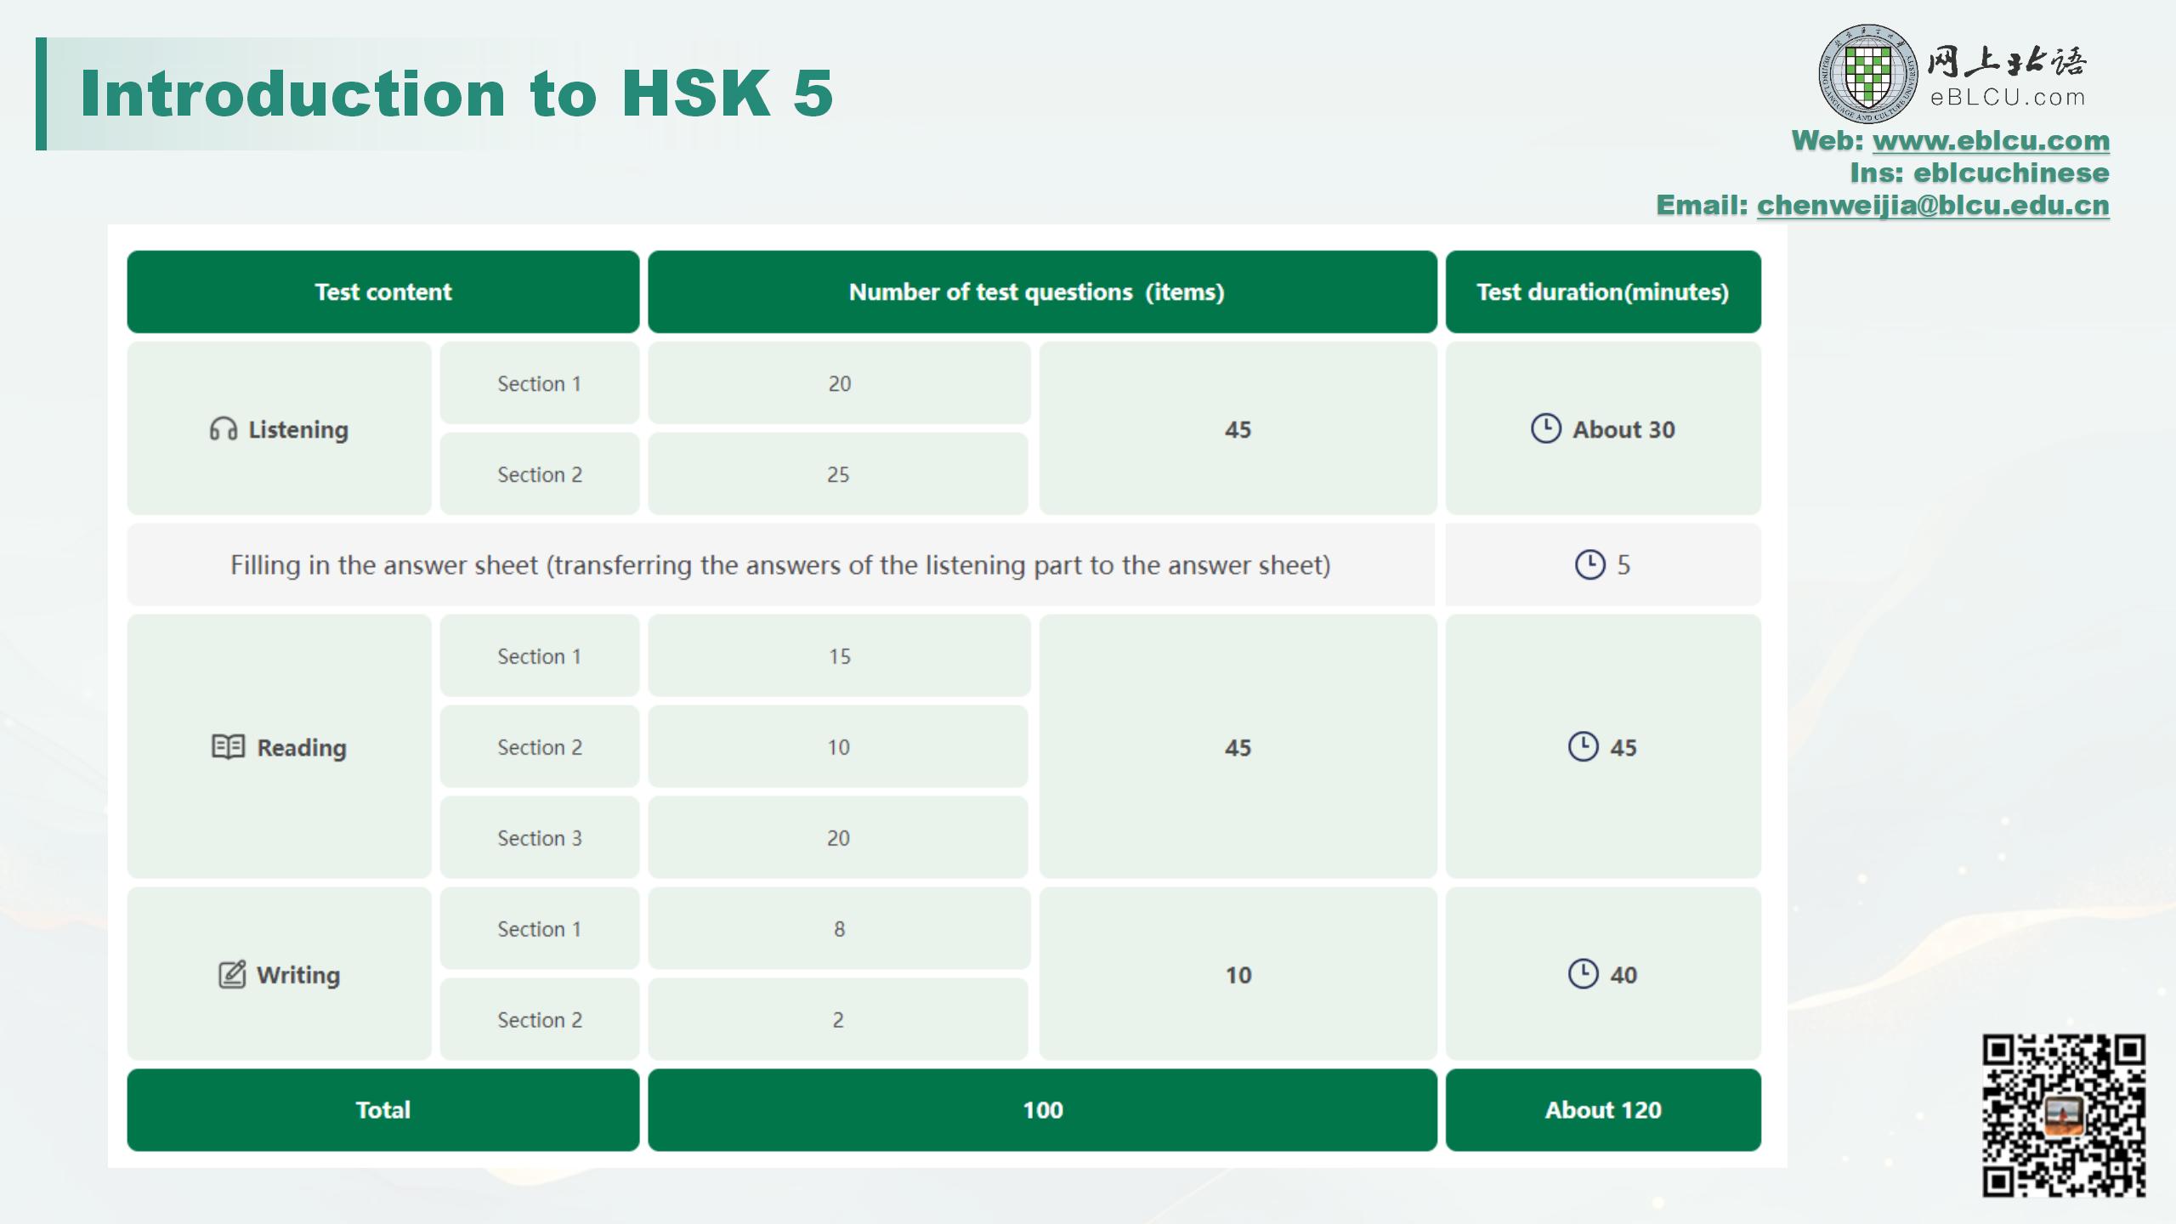Image resolution: width=2176 pixels, height=1224 pixels.
Task: Click the 100 total questions cell
Action: point(1042,1109)
